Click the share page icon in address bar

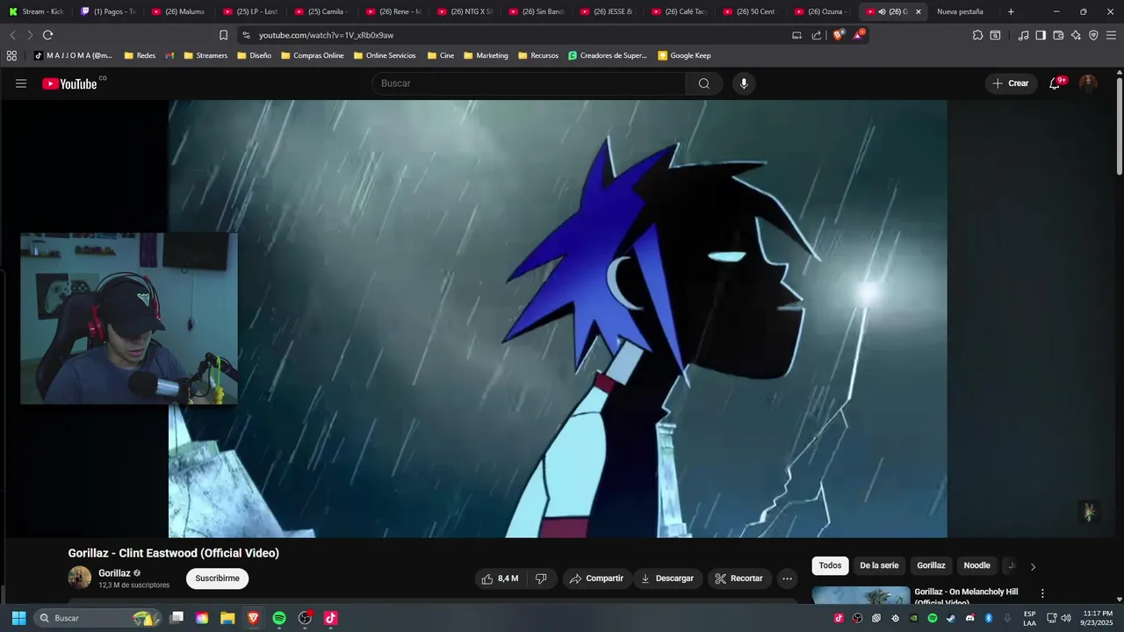817,35
